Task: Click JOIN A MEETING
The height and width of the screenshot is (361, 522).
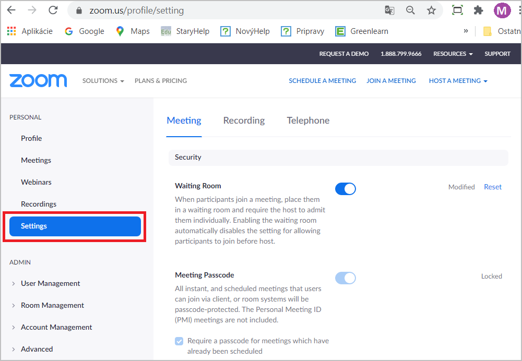Action: coord(391,81)
